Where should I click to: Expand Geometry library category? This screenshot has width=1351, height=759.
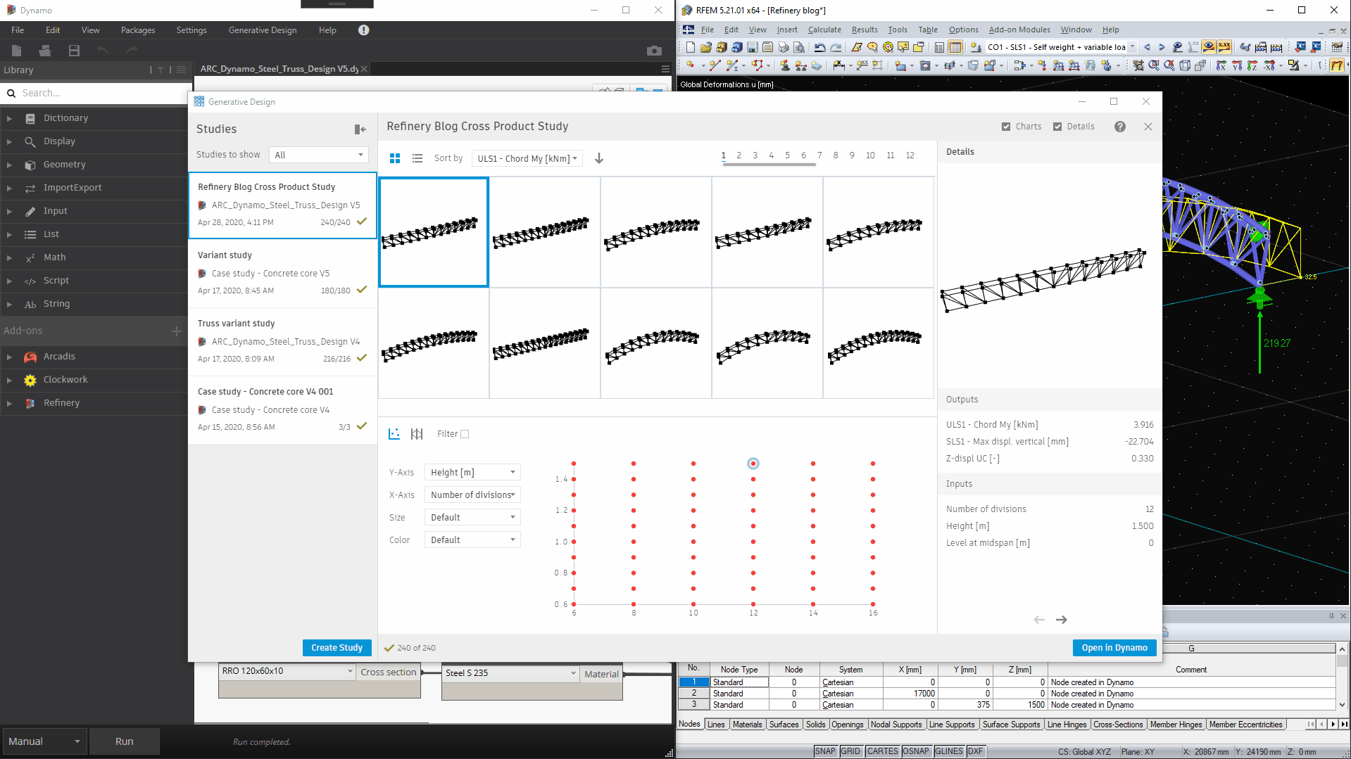pos(10,165)
